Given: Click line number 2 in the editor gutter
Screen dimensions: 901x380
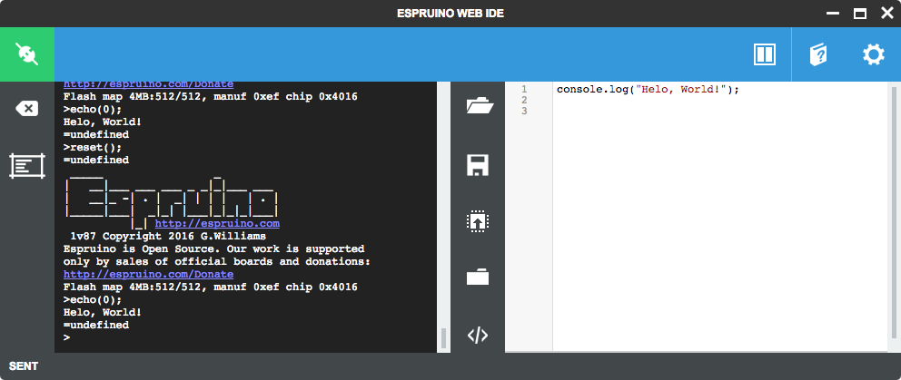Looking at the screenshot, I should pos(524,100).
